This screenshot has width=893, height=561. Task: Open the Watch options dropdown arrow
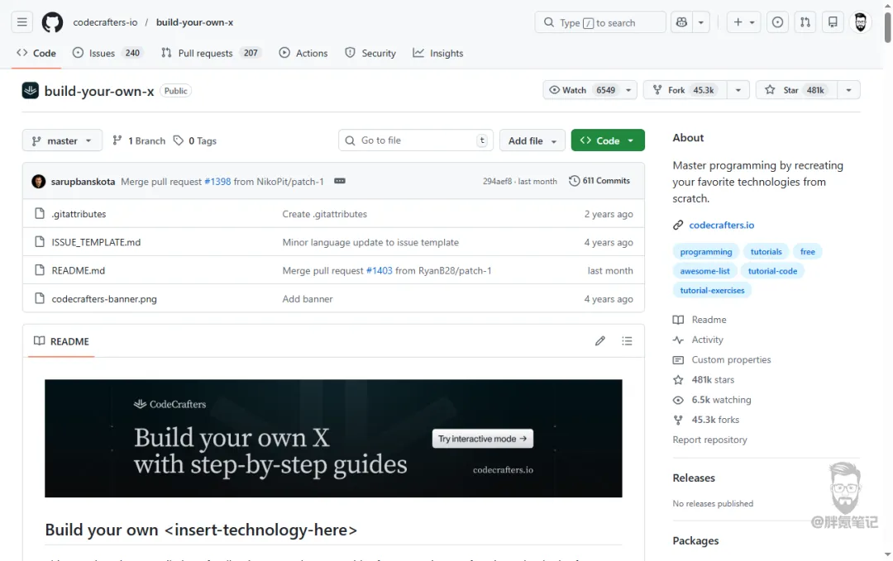click(x=628, y=90)
